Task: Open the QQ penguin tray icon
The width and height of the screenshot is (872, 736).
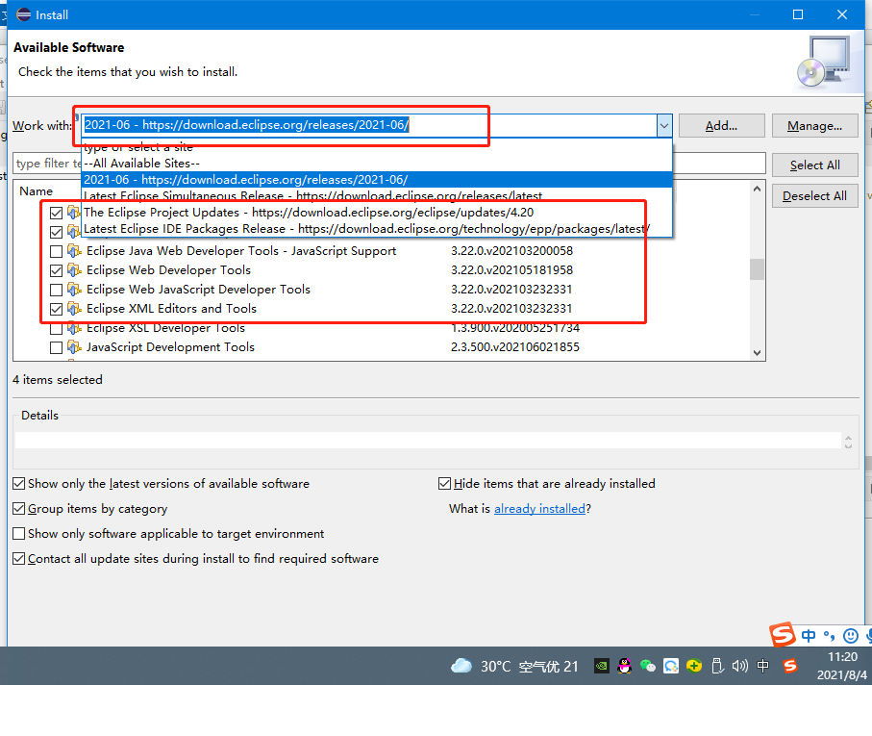Action: (625, 666)
